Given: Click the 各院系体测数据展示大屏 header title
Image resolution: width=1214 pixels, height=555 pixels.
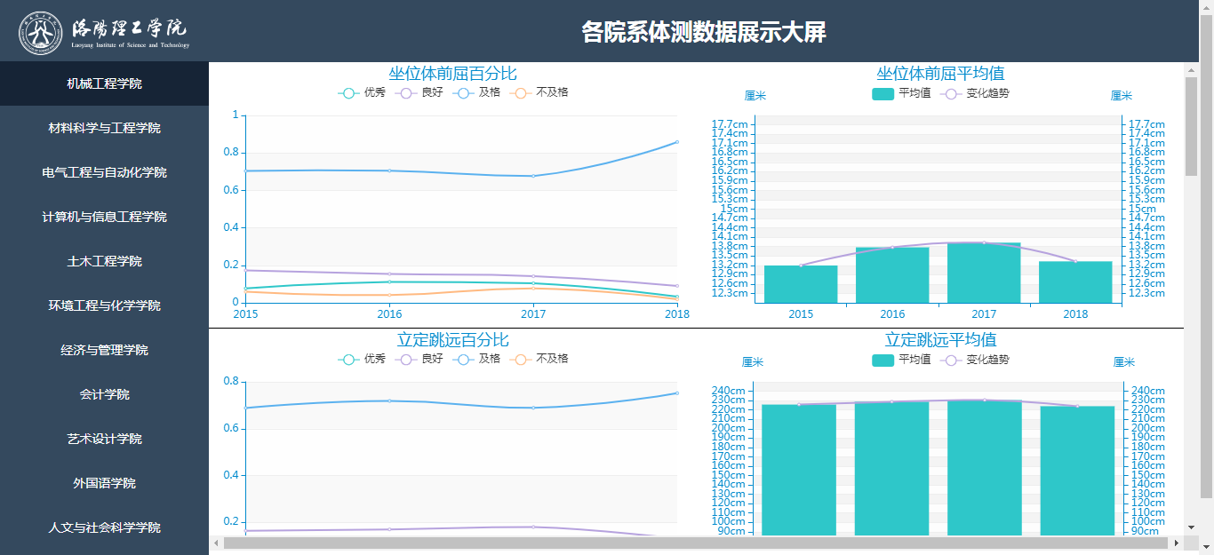Looking at the screenshot, I should pos(704,33).
